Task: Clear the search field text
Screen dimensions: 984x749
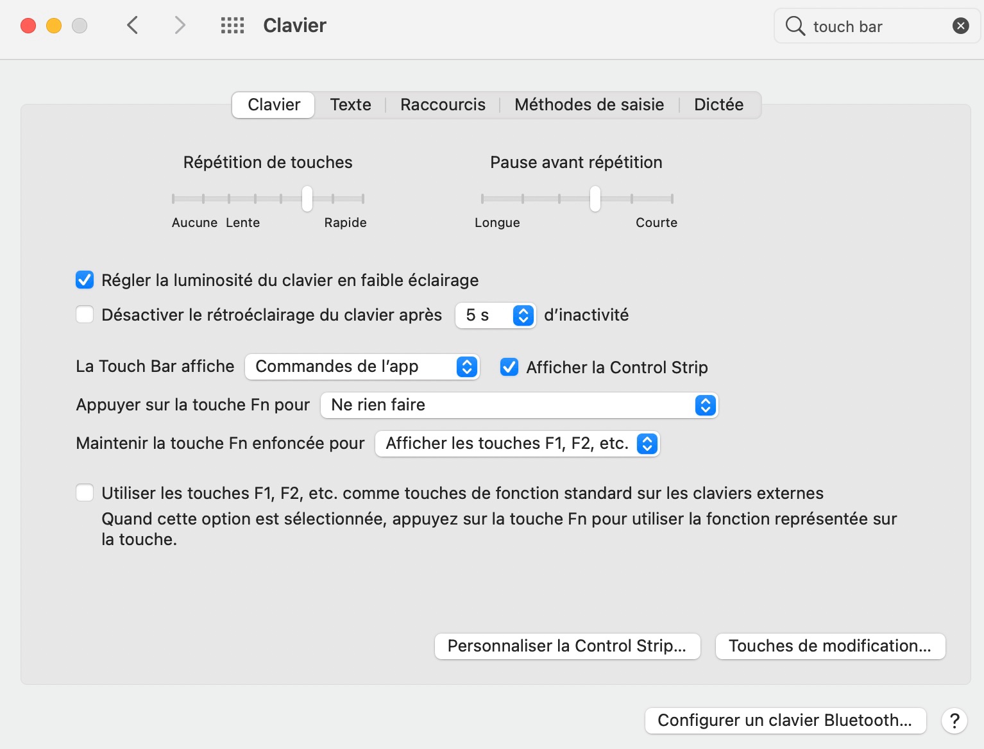Action: click(960, 26)
